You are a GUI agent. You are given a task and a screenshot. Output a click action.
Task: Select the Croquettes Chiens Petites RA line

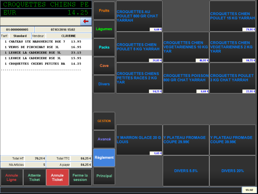coord(46,64)
